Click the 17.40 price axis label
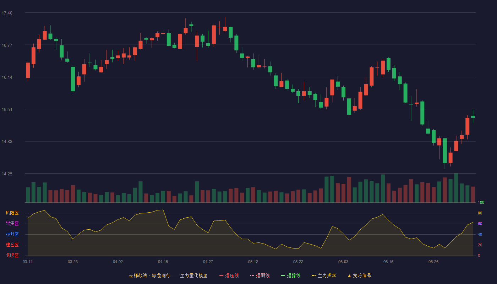Image resolution: width=497 pixels, height=284 pixels. pos(7,13)
